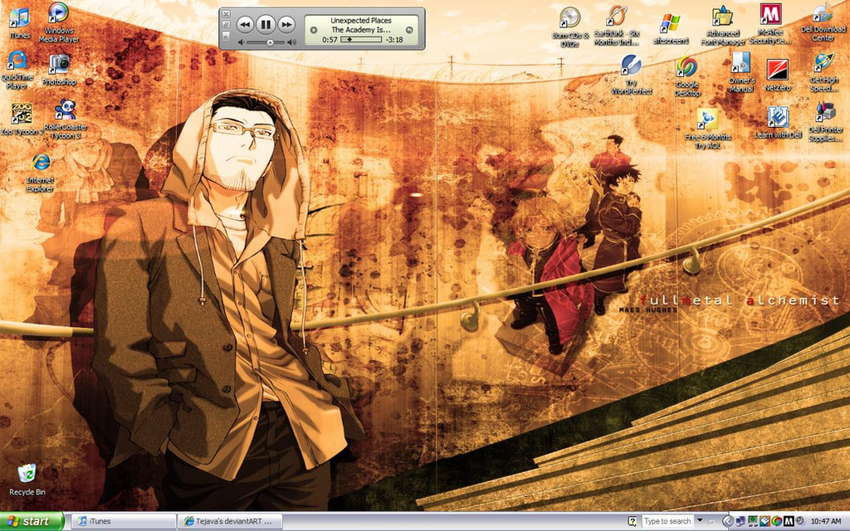Click the minimum volume speaker icon in iTunes
Screen dimensions: 850x531
tap(242, 42)
